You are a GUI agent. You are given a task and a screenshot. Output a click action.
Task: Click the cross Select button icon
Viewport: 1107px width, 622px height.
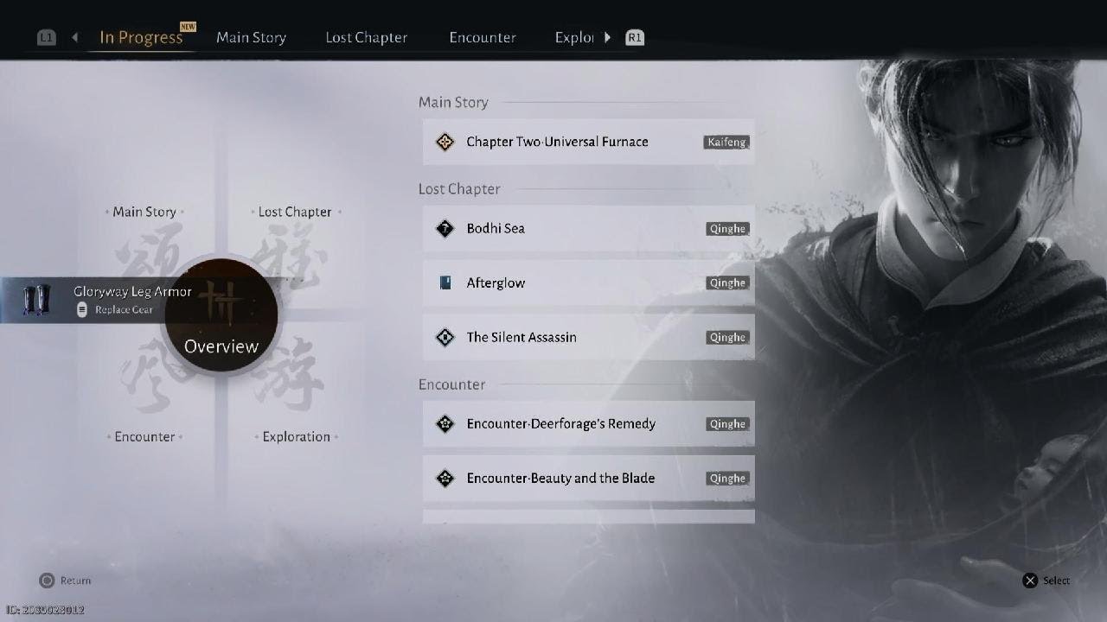point(1030,581)
